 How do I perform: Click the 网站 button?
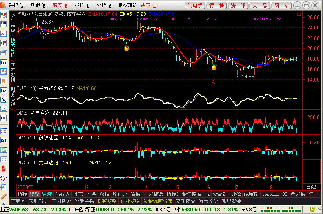tap(281, 6)
